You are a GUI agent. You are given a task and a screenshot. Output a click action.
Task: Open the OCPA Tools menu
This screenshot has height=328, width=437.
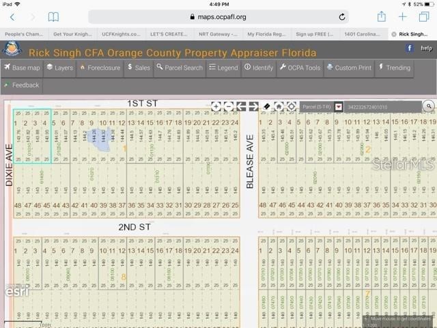click(300, 68)
